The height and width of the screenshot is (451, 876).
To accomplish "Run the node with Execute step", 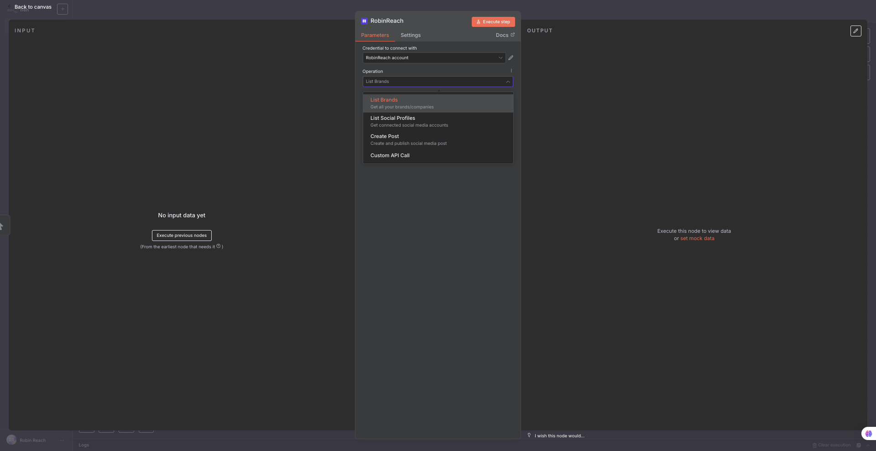I will pyautogui.click(x=493, y=22).
